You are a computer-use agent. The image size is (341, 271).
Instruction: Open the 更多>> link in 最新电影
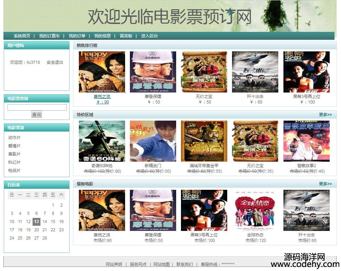(325, 184)
